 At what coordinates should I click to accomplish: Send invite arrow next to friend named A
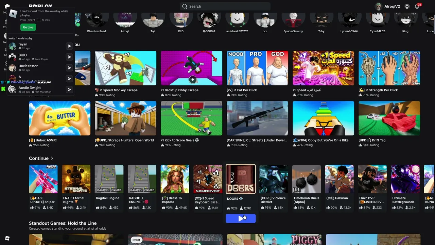(69, 79)
